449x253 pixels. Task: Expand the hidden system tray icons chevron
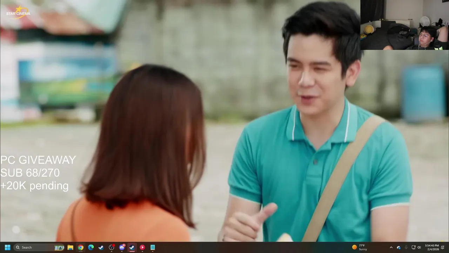pos(391,247)
